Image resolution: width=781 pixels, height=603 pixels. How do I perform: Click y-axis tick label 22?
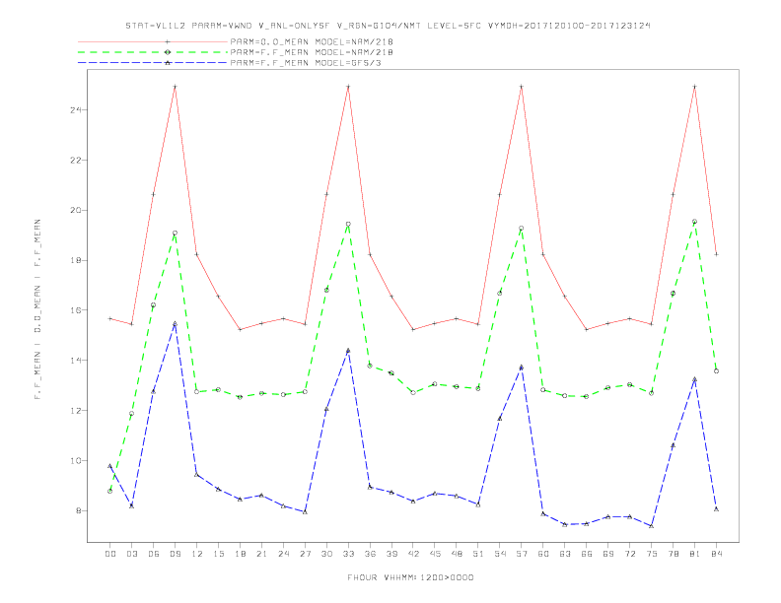(x=76, y=161)
